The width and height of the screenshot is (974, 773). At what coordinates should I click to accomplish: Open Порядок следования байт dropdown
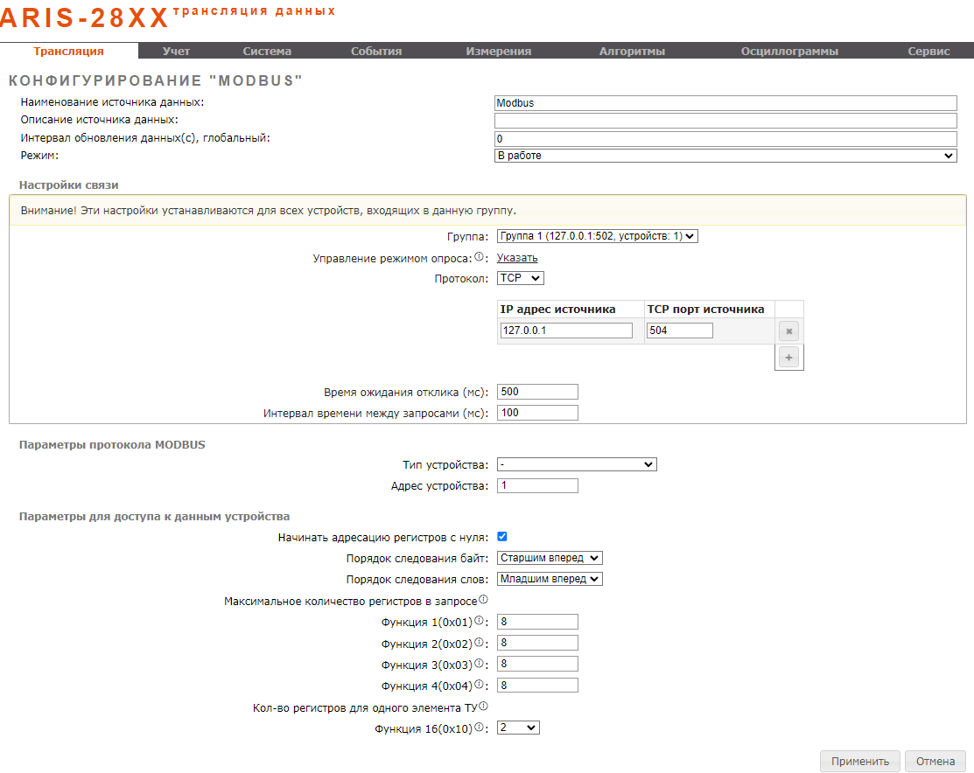(550, 558)
